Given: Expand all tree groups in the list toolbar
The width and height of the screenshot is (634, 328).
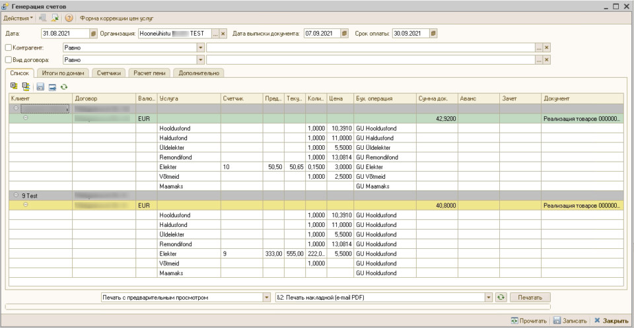Looking at the screenshot, I should (x=15, y=86).
